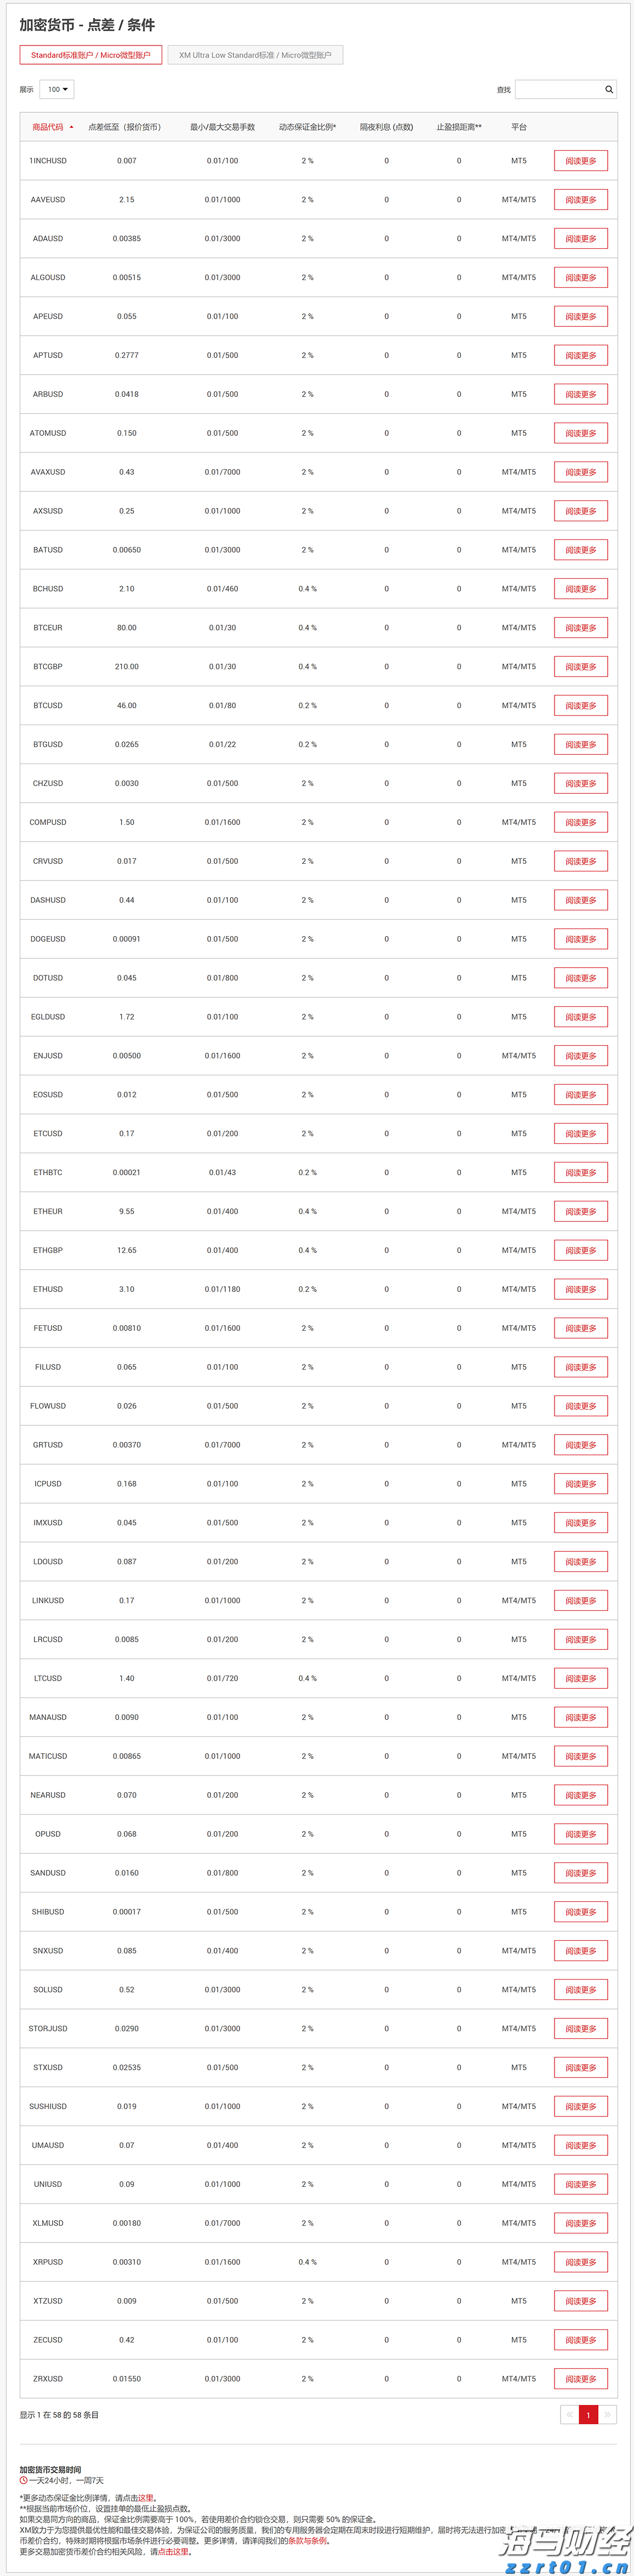
Task: Click 阅读更多 button for BTCUSD row
Action: (x=580, y=706)
